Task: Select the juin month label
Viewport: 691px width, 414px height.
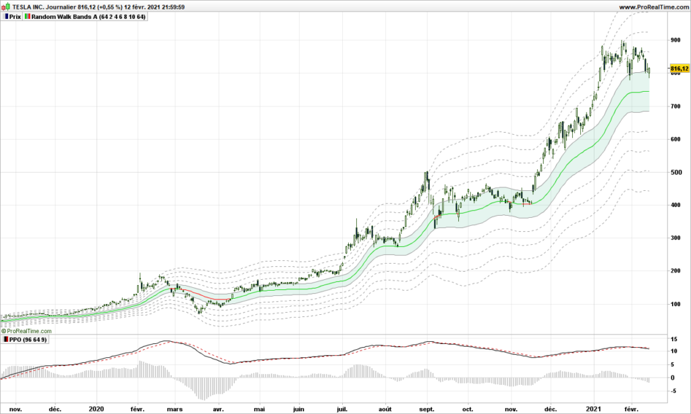Action: pyautogui.click(x=298, y=409)
